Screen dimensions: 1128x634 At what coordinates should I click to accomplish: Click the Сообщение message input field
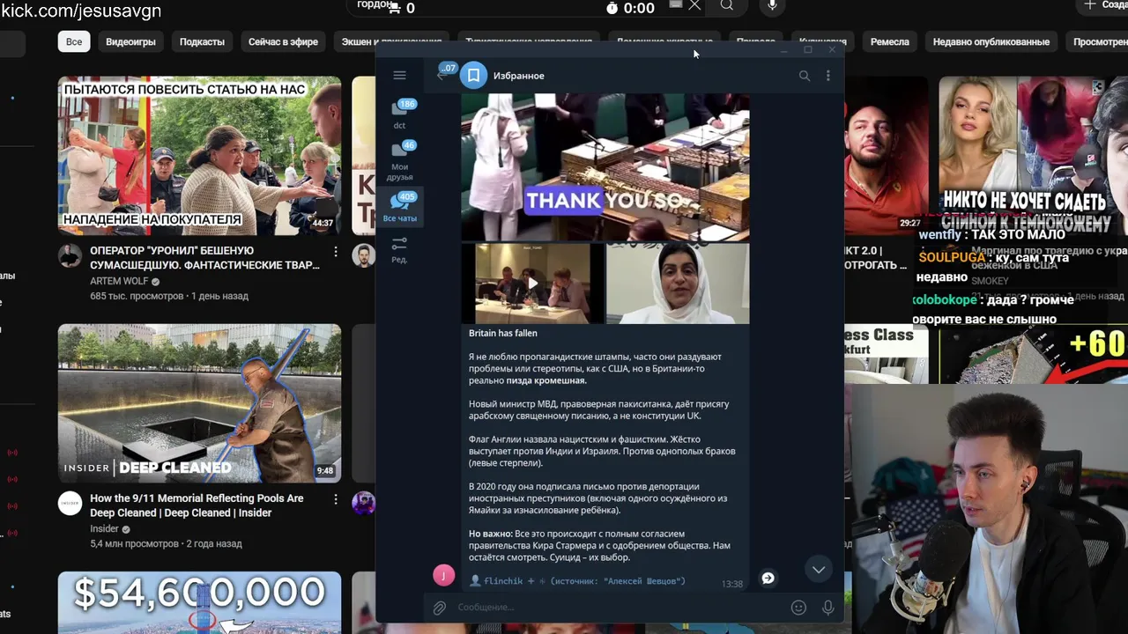[x=617, y=608]
